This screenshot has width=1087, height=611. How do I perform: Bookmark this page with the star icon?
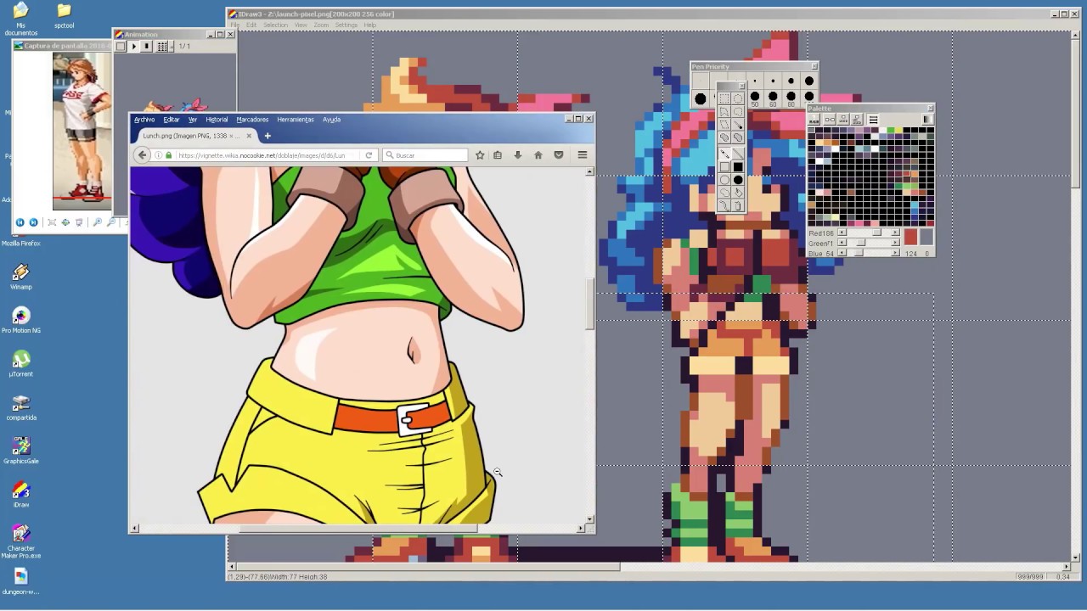(x=480, y=155)
